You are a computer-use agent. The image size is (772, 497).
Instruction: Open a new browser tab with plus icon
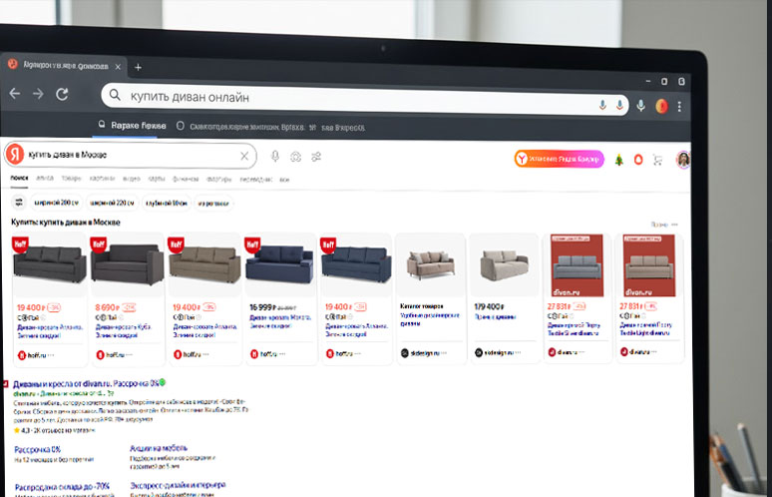click(138, 67)
